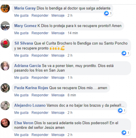
Task: View like reaction on Alejandro Lozano's comment
Action: [x=122, y=110]
